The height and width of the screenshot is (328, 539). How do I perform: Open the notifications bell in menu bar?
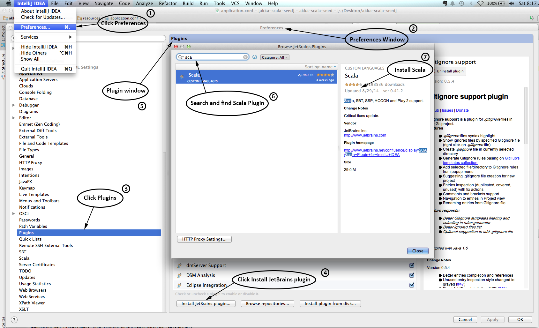click(453, 4)
